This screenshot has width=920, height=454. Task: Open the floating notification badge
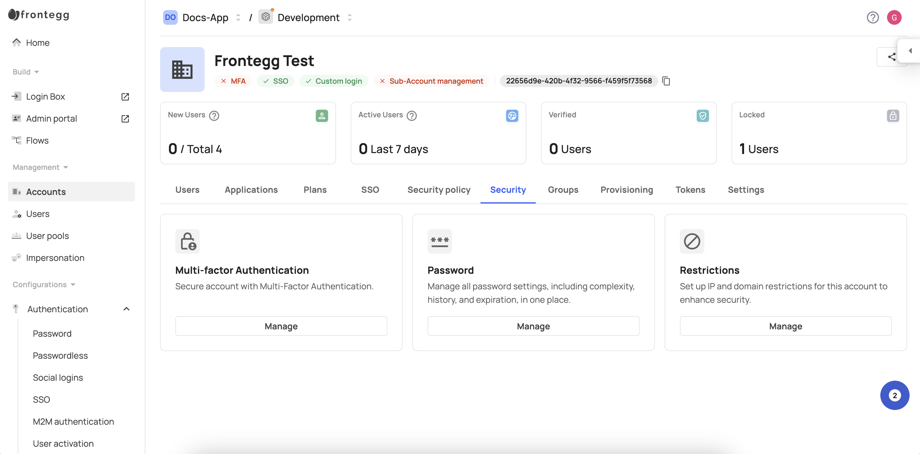coord(894,395)
